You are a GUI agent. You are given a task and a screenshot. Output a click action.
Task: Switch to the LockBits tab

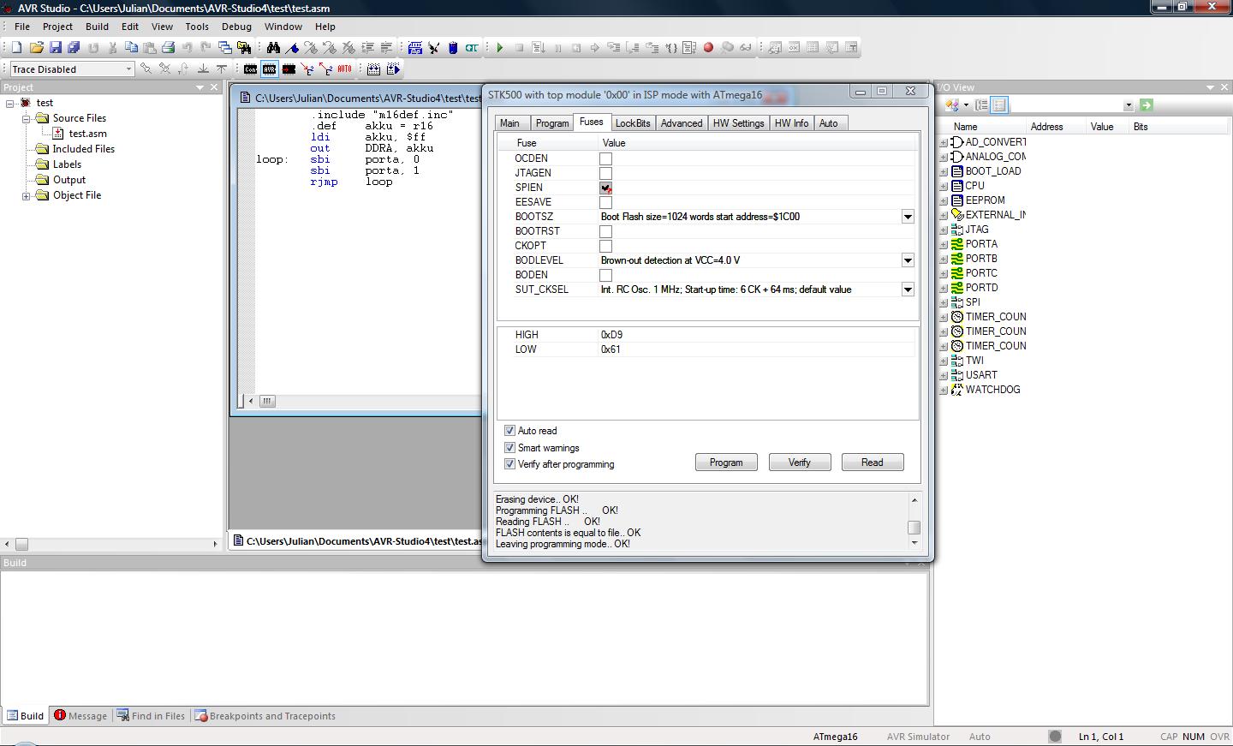[x=633, y=123]
